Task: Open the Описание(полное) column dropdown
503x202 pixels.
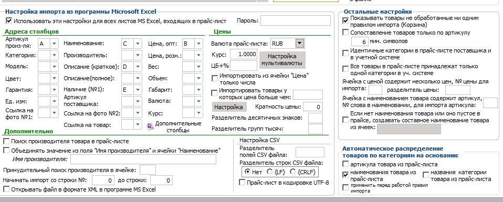Action: (138, 78)
